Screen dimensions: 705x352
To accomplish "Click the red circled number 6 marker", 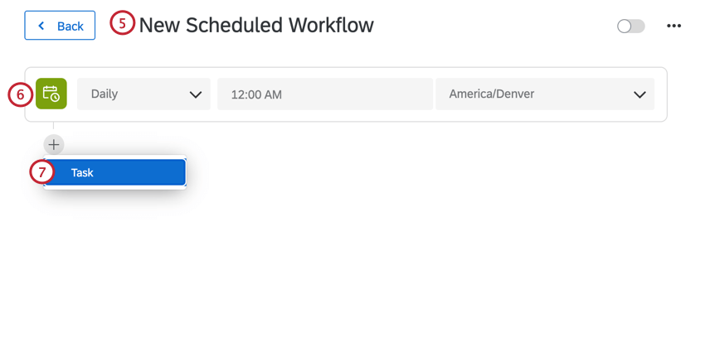I will point(20,94).
